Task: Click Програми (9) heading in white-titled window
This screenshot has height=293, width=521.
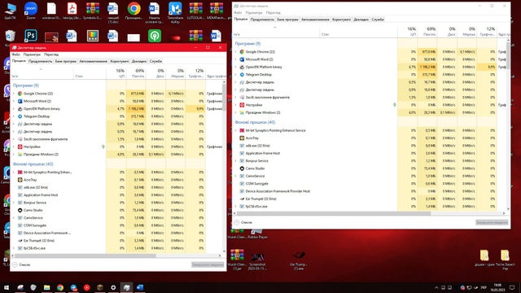Action: (x=247, y=43)
